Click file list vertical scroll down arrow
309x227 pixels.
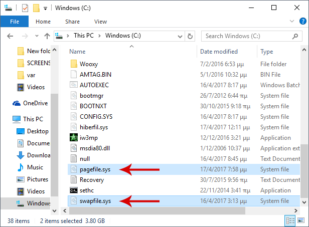point(304,202)
